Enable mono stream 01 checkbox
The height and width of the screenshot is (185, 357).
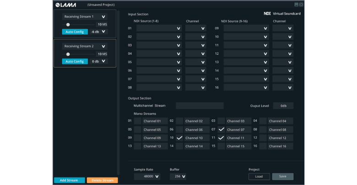pos(137,121)
